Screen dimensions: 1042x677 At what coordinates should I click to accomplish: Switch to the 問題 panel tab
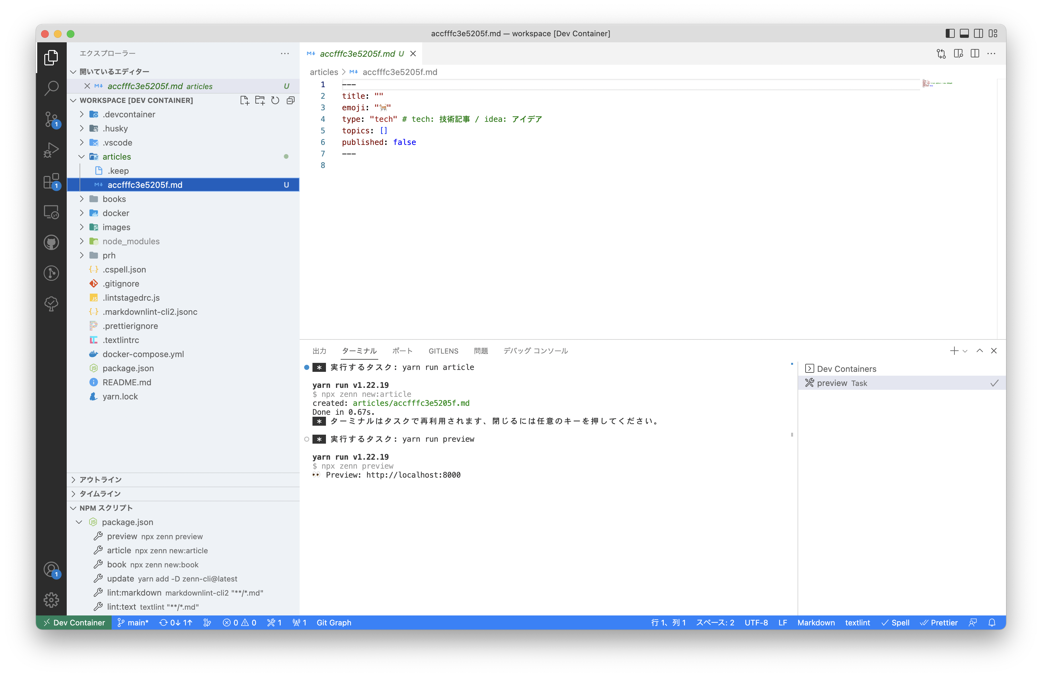click(481, 351)
